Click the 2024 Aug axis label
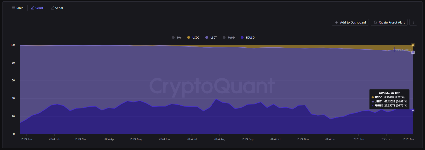 pyautogui.click(x=219, y=139)
